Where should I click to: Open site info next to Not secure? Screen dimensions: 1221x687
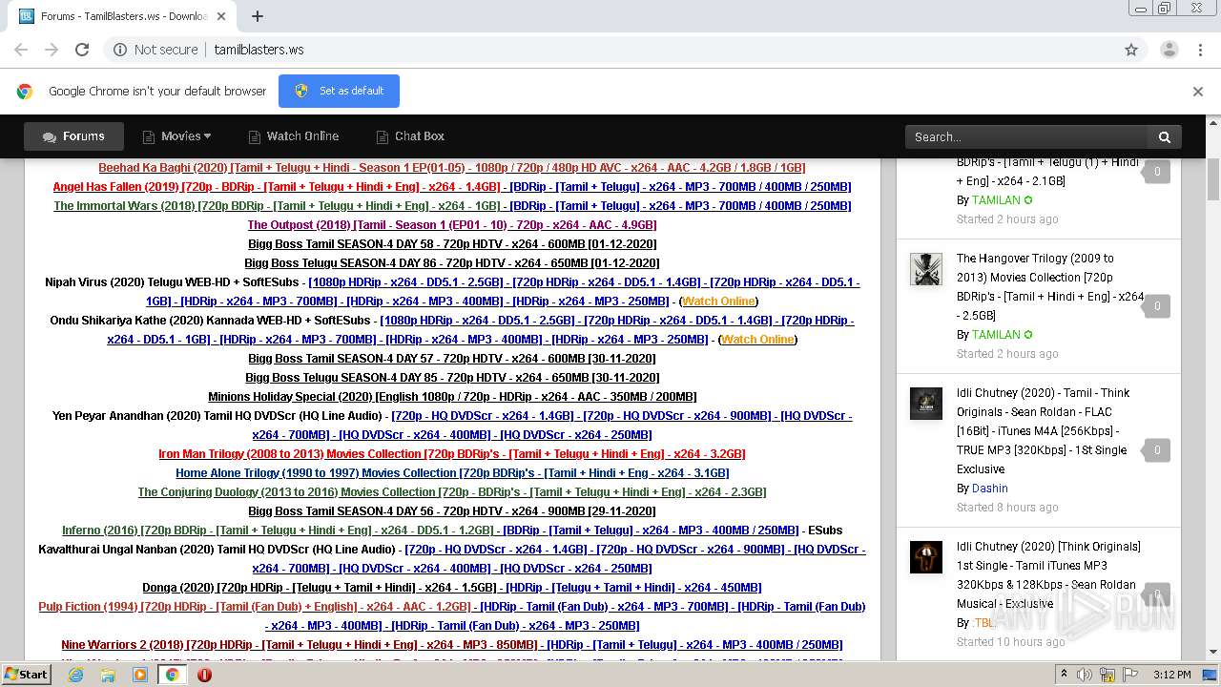(120, 50)
